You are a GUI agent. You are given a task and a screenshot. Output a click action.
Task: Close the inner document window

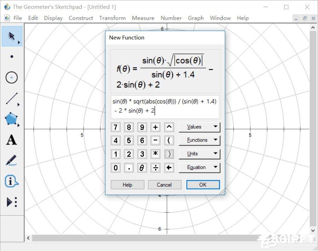[313, 18]
